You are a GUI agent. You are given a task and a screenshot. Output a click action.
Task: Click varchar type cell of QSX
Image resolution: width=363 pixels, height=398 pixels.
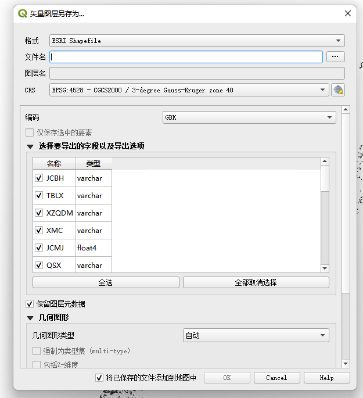coord(94,265)
